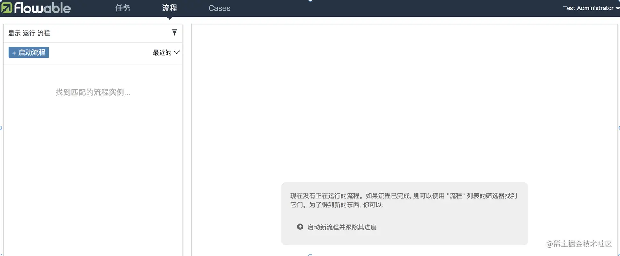
Task: Click the filter funnel icon above process list
Action: tap(175, 32)
